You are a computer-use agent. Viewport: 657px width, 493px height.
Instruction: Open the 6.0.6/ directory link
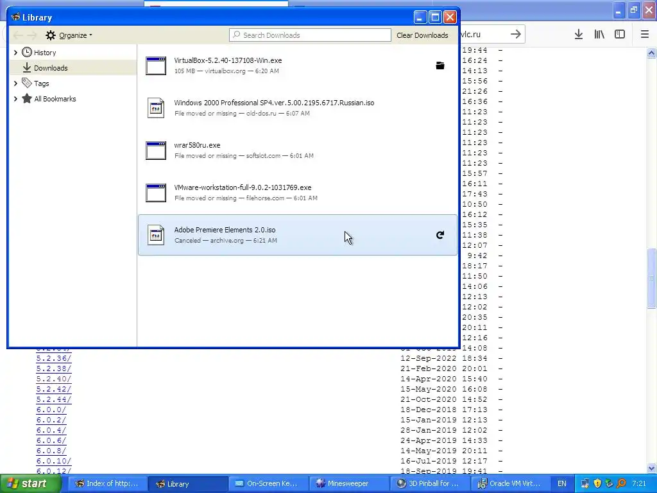pos(51,440)
